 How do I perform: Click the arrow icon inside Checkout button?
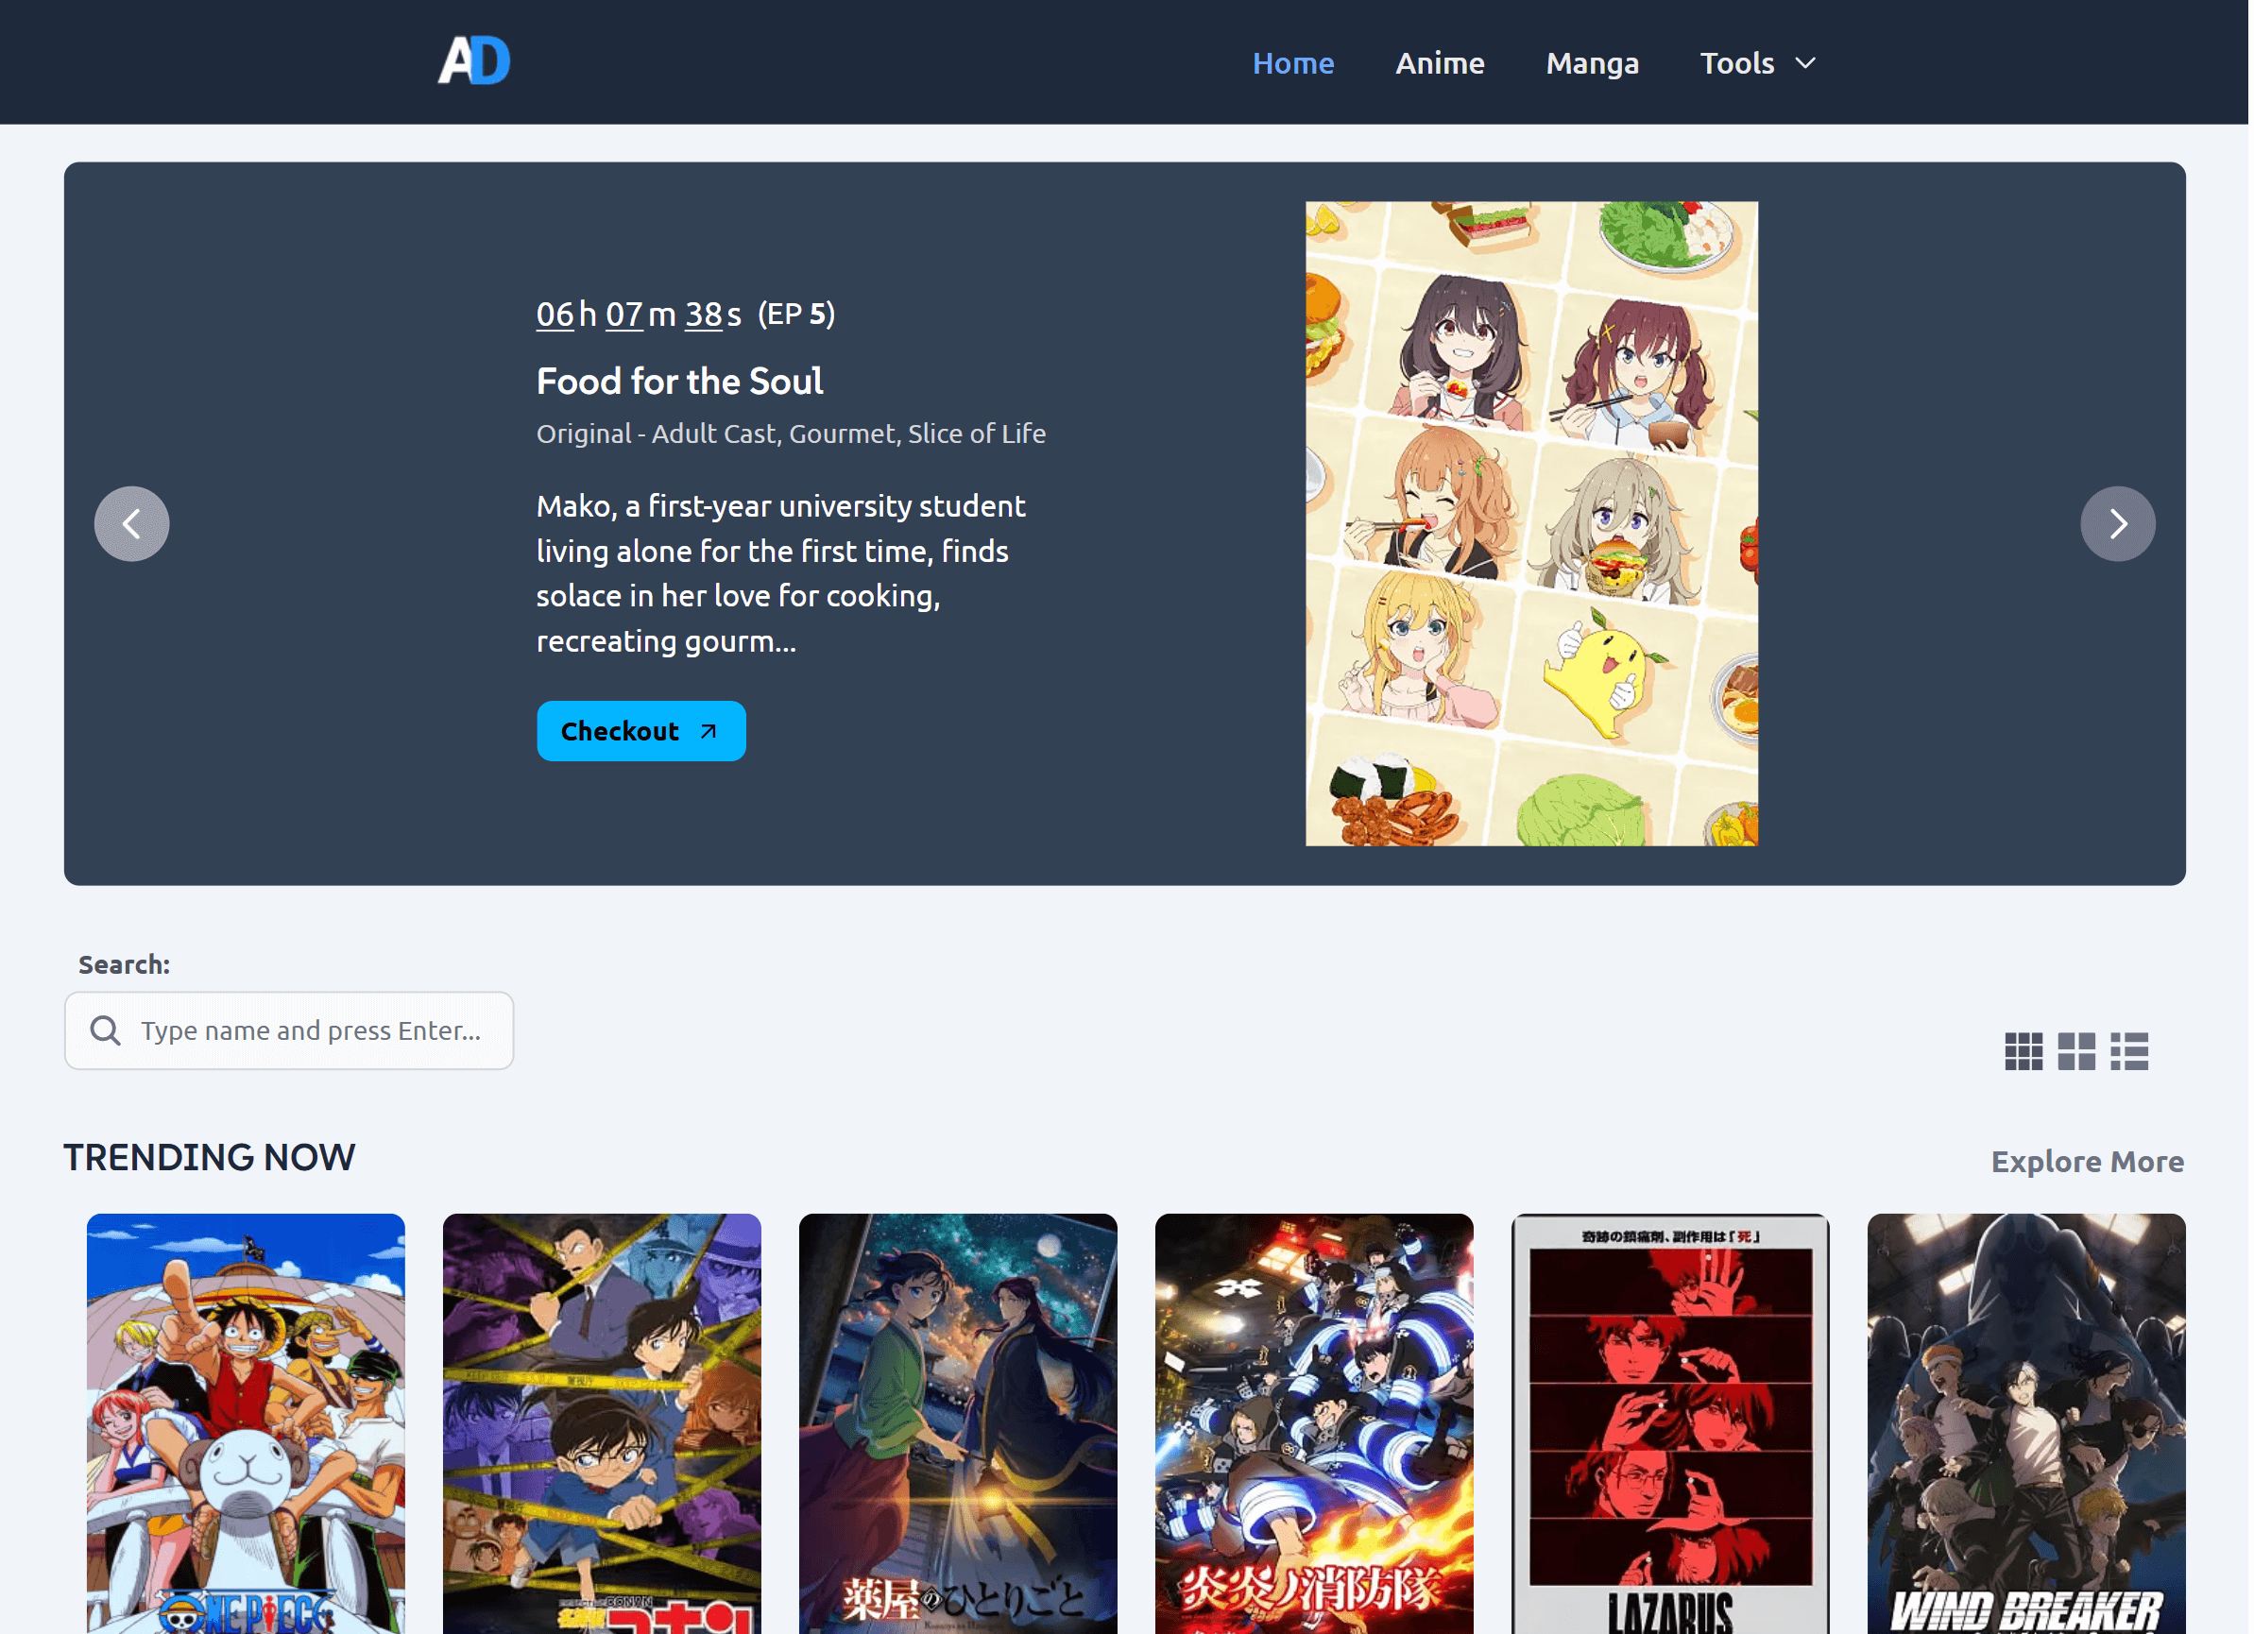click(x=708, y=730)
